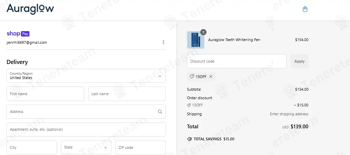The width and height of the screenshot is (350, 155).
Task: Click the tag icon beside TOTAL SAVINGS
Action: 189,139
